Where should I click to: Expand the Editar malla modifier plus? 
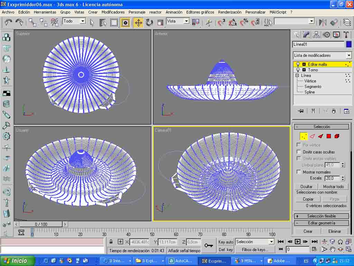coord(304,64)
